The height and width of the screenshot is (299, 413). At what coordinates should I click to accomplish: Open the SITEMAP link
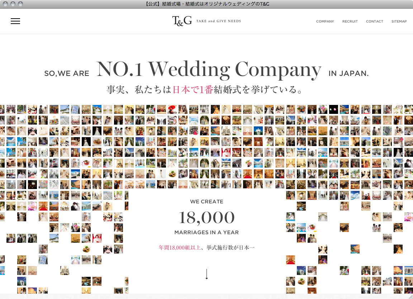(x=399, y=21)
